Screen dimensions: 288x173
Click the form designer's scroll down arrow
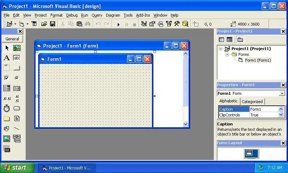click(x=185, y=124)
